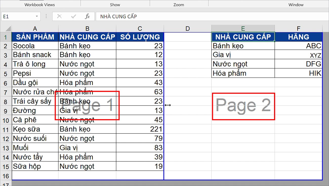Select row 6 header

(x=6, y=83)
